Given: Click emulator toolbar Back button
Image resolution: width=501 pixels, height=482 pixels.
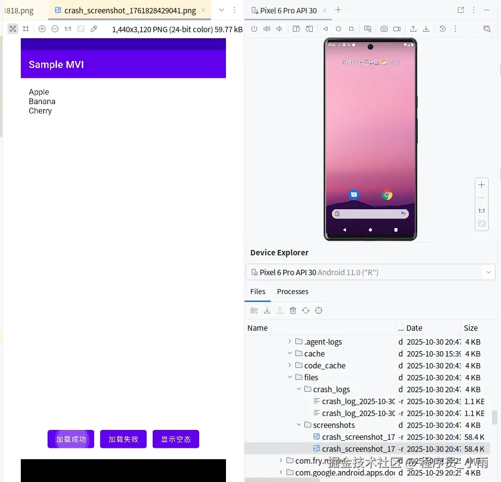Looking at the screenshot, I should pyautogui.click(x=326, y=29).
